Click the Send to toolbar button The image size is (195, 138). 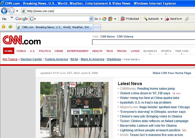coord(173,19)
